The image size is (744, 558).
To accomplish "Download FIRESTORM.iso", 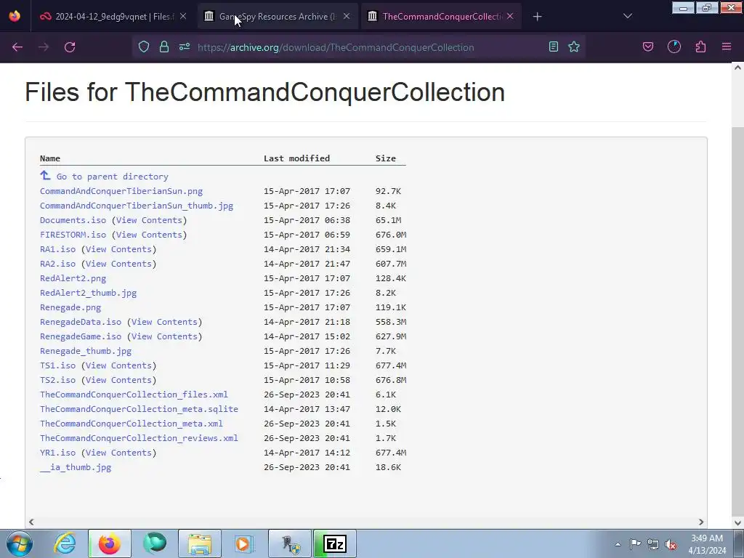I will 73,235.
